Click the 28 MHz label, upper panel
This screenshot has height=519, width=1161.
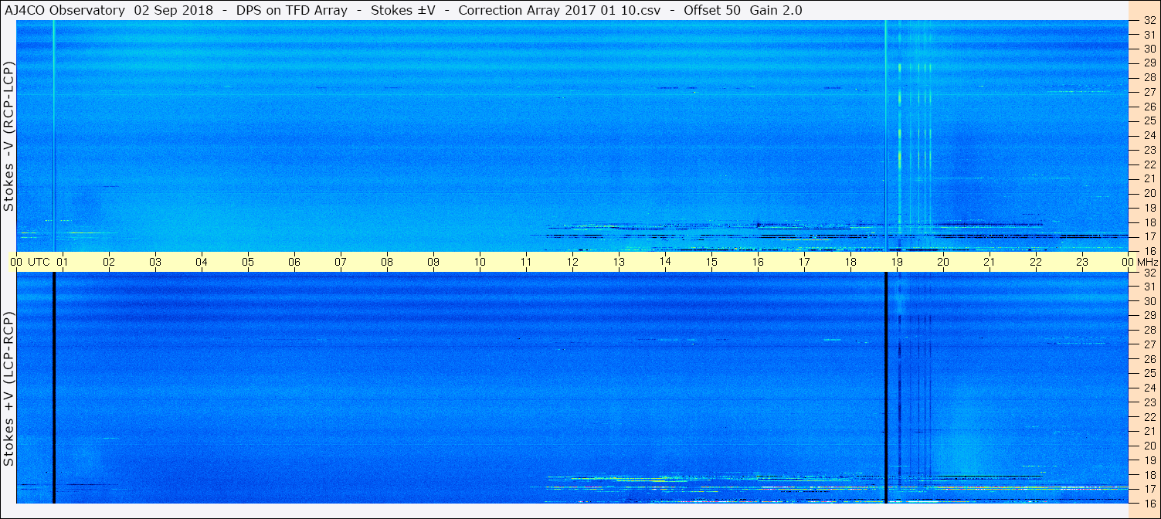(1149, 77)
